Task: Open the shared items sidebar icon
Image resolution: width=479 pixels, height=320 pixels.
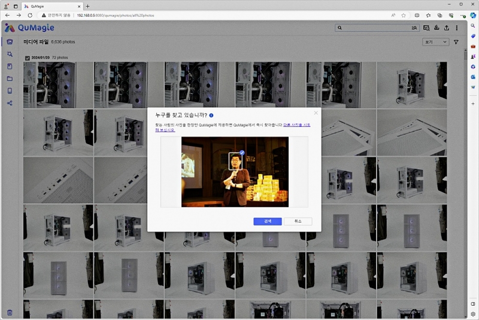Action: (x=10, y=103)
